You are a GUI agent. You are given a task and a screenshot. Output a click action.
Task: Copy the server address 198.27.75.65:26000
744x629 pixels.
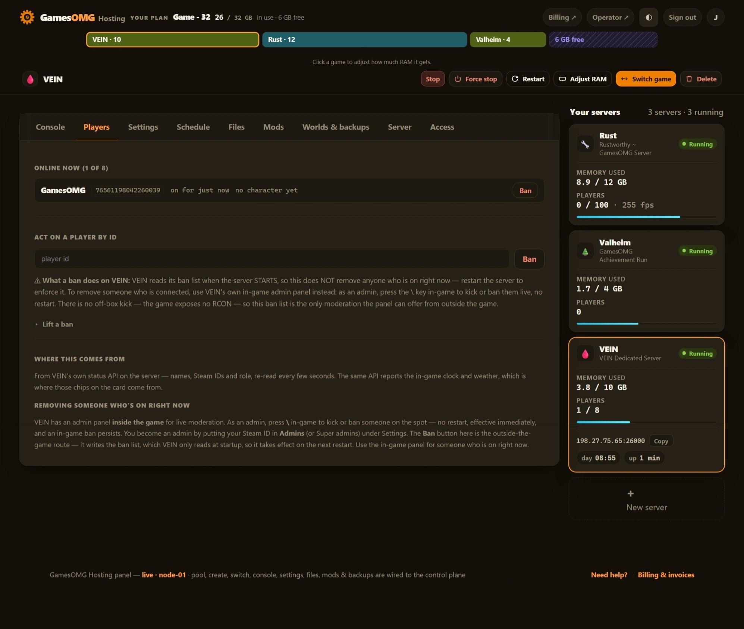click(x=661, y=441)
